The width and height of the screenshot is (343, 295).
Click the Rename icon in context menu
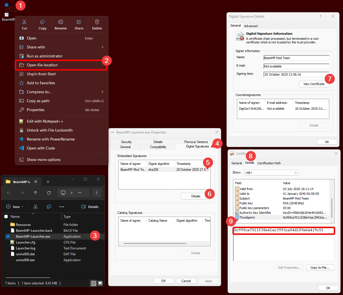[x=61, y=22]
